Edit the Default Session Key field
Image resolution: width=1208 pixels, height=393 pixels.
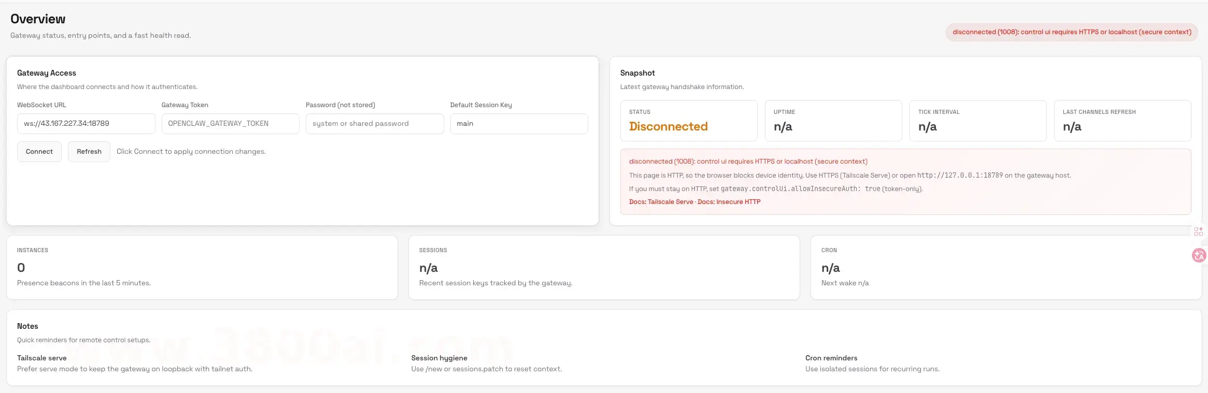(519, 124)
